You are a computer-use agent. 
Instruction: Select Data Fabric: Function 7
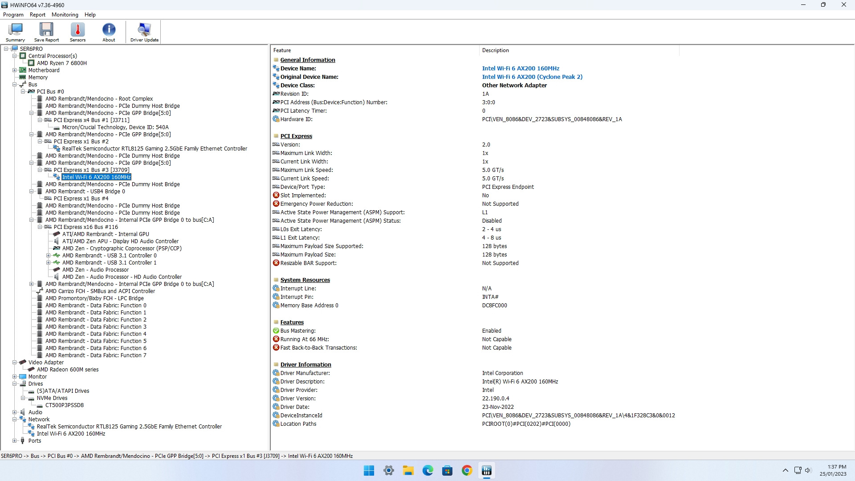coord(96,355)
